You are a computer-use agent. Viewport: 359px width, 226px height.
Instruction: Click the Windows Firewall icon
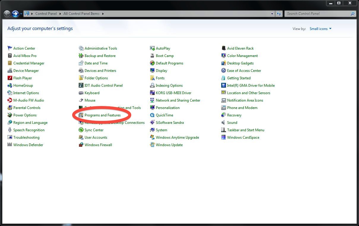[x=81, y=145]
